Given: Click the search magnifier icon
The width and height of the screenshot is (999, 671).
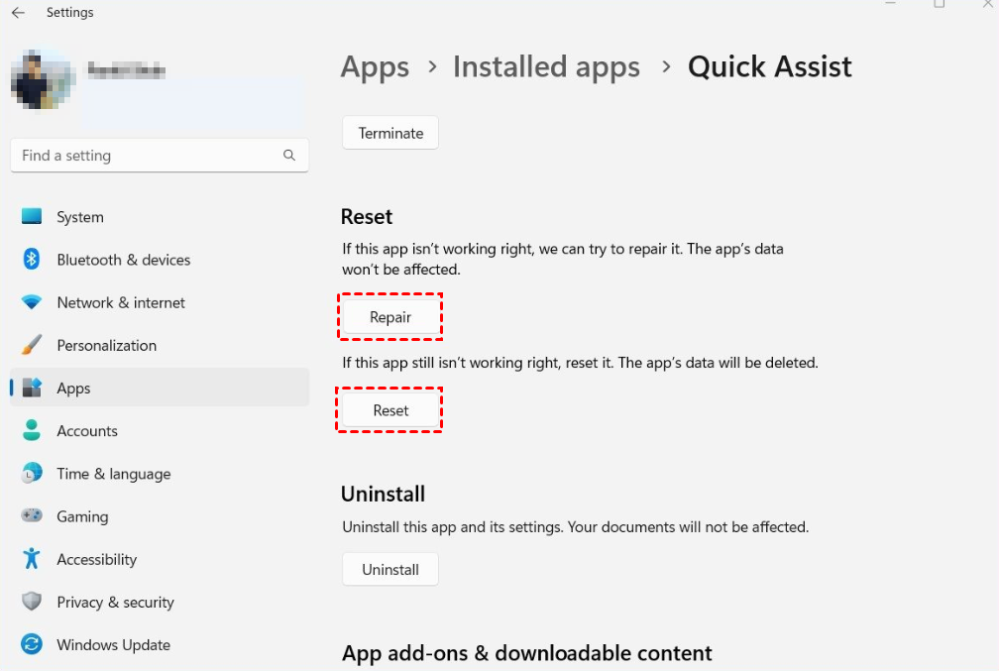Looking at the screenshot, I should point(289,156).
